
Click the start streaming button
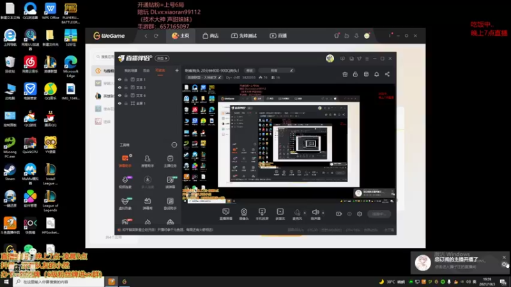point(379,214)
